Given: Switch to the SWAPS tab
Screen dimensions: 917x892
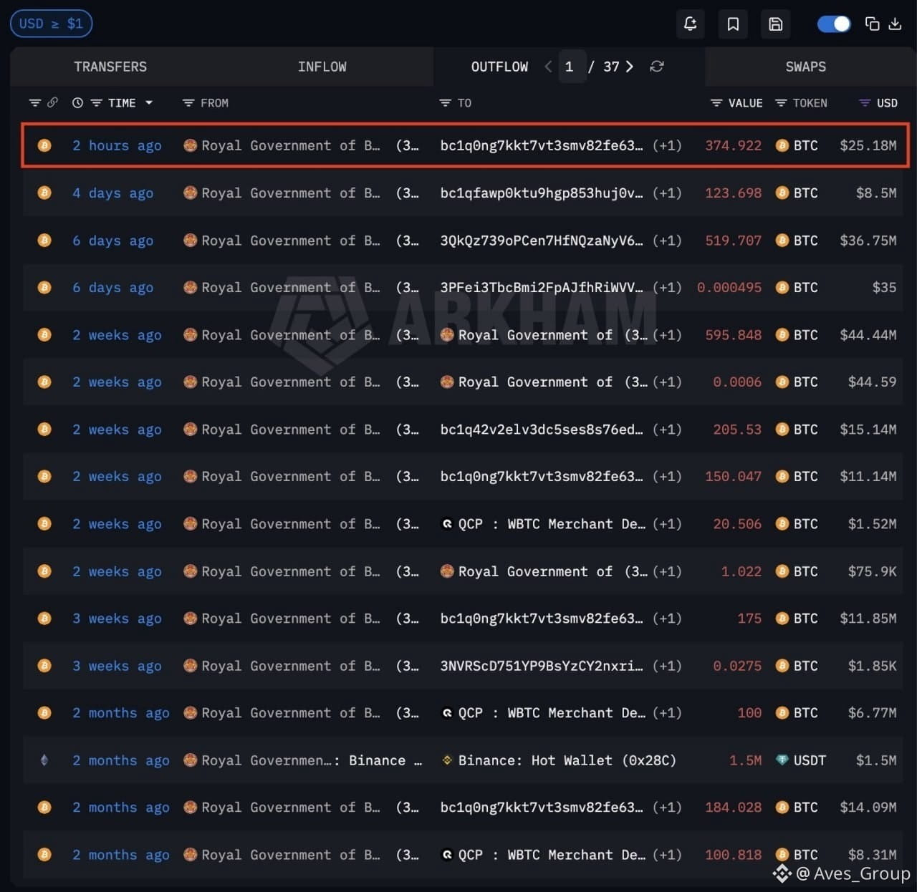Looking at the screenshot, I should [x=805, y=67].
